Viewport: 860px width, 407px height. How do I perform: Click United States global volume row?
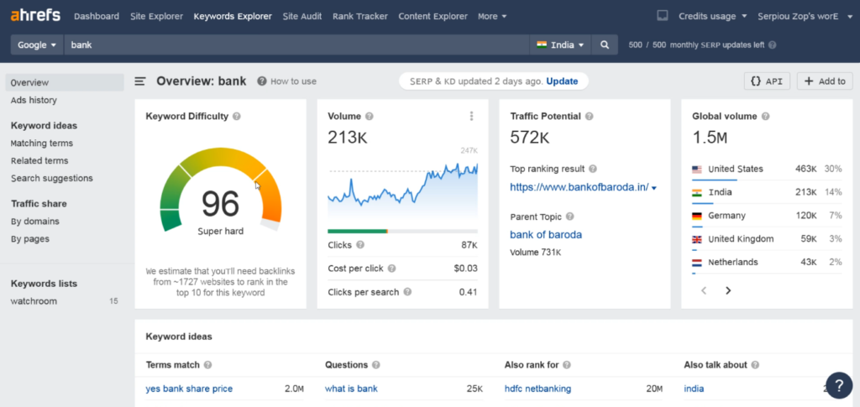pyautogui.click(x=767, y=170)
